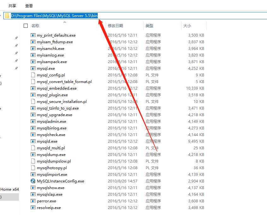Select the mysqldump.exe file icon
This screenshot has height=215, width=267.
tap(33, 154)
